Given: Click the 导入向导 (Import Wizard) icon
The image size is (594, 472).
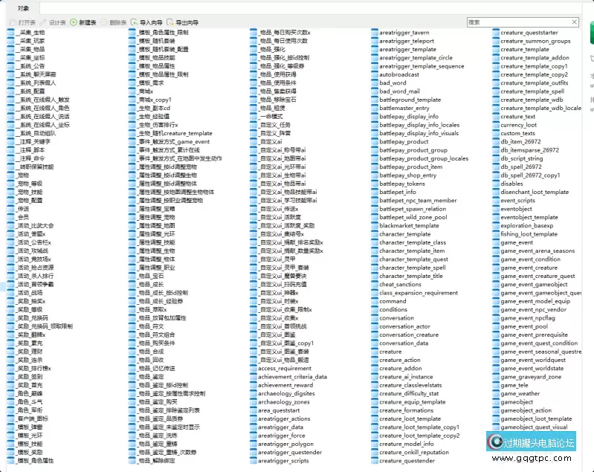Looking at the screenshot, I should pos(134,22).
